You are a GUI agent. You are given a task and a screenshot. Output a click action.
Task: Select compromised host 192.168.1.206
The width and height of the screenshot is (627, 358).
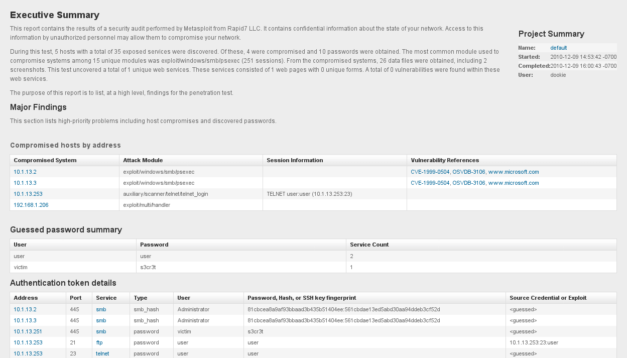coord(31,205)
